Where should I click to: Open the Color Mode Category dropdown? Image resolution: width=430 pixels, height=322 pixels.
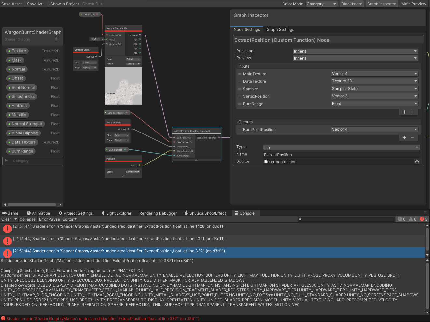point(321,4)
